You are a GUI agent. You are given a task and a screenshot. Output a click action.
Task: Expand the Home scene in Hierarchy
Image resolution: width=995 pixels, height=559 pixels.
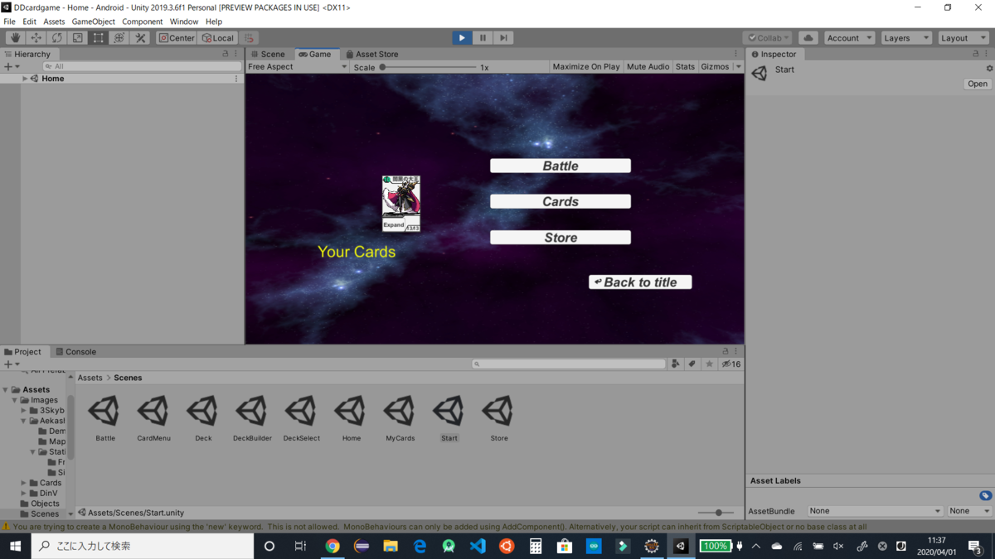25,79
